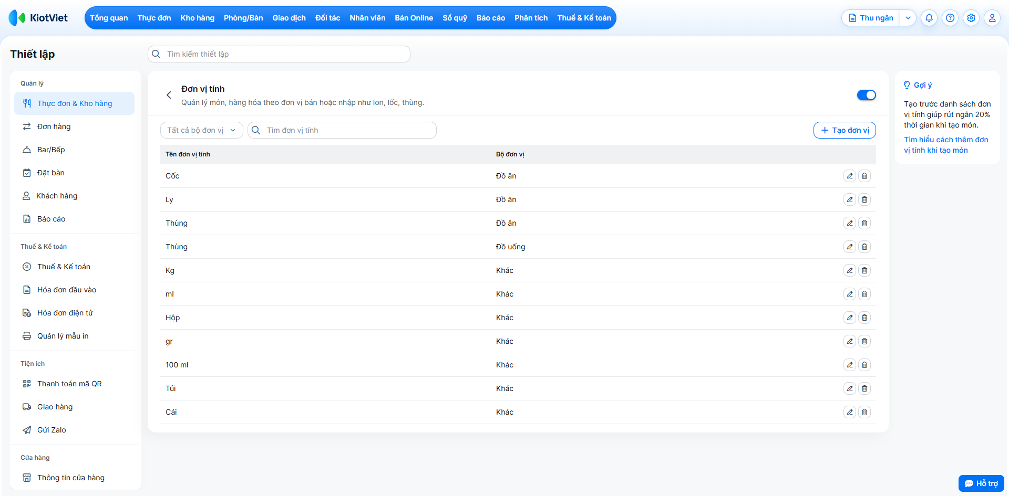Open user account profile icon

coord(992,18)
